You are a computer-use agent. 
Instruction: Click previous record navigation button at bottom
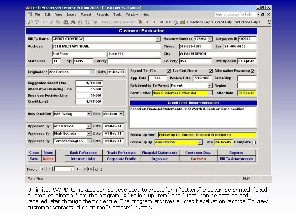[x=49, y=169]
